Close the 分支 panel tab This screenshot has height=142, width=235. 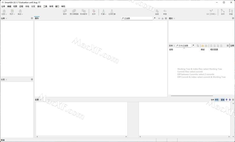(6, 80)
